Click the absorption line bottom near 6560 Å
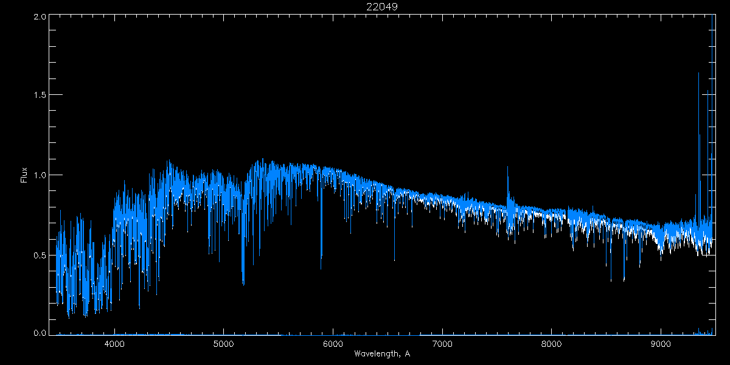Image resolution: width=730 pixels, height=365 pixels. tap(394, 259)
